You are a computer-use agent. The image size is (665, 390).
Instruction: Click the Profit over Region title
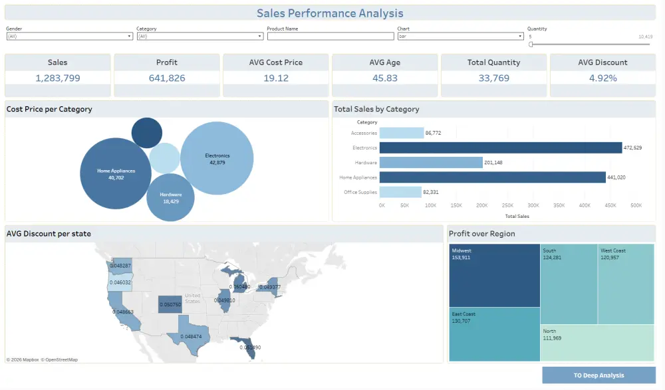(481, 234)
